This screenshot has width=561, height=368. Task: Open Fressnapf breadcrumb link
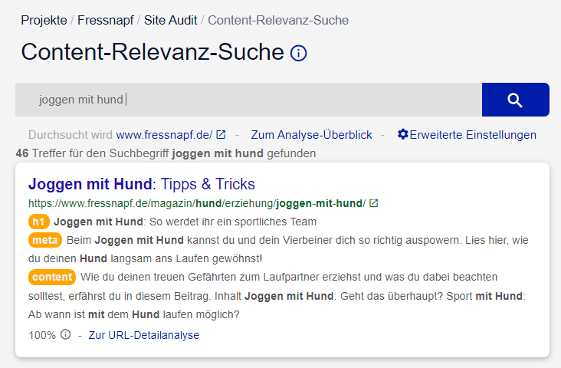click(x=106, y=20)
